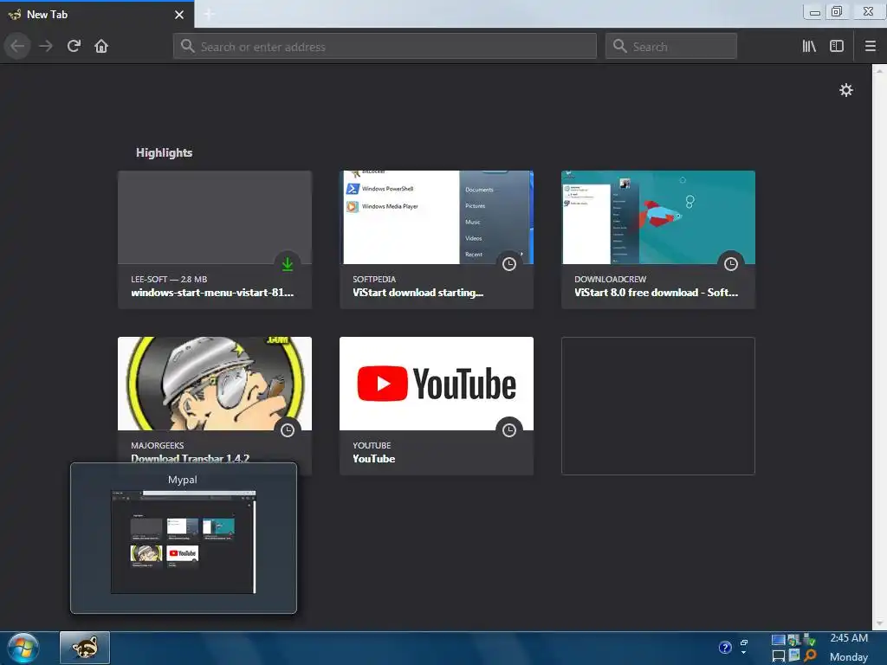Click into the Search box

tap(671, 47)
